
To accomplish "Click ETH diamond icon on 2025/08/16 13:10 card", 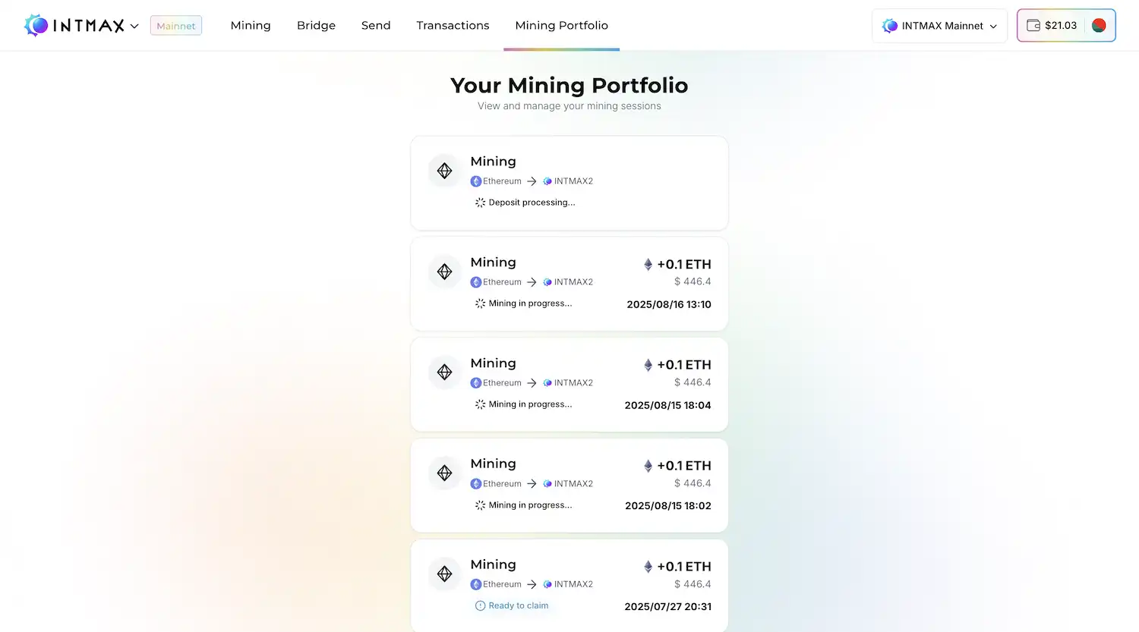I will point(648,264).
